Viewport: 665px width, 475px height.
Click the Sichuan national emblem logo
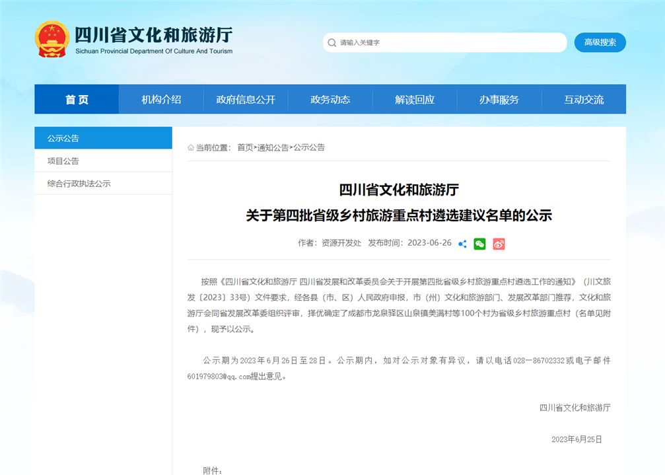(x=52, y=39)
